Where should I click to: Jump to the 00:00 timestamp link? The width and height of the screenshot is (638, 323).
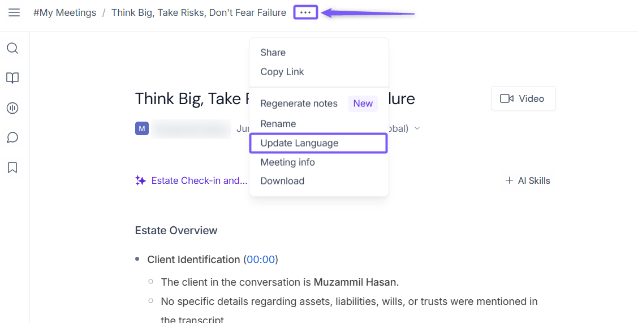(261, 260)
